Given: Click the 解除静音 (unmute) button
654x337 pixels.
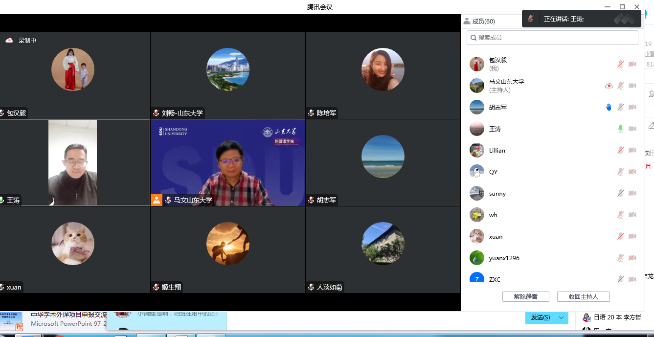Looking at the screenshot, I should 525,297.
